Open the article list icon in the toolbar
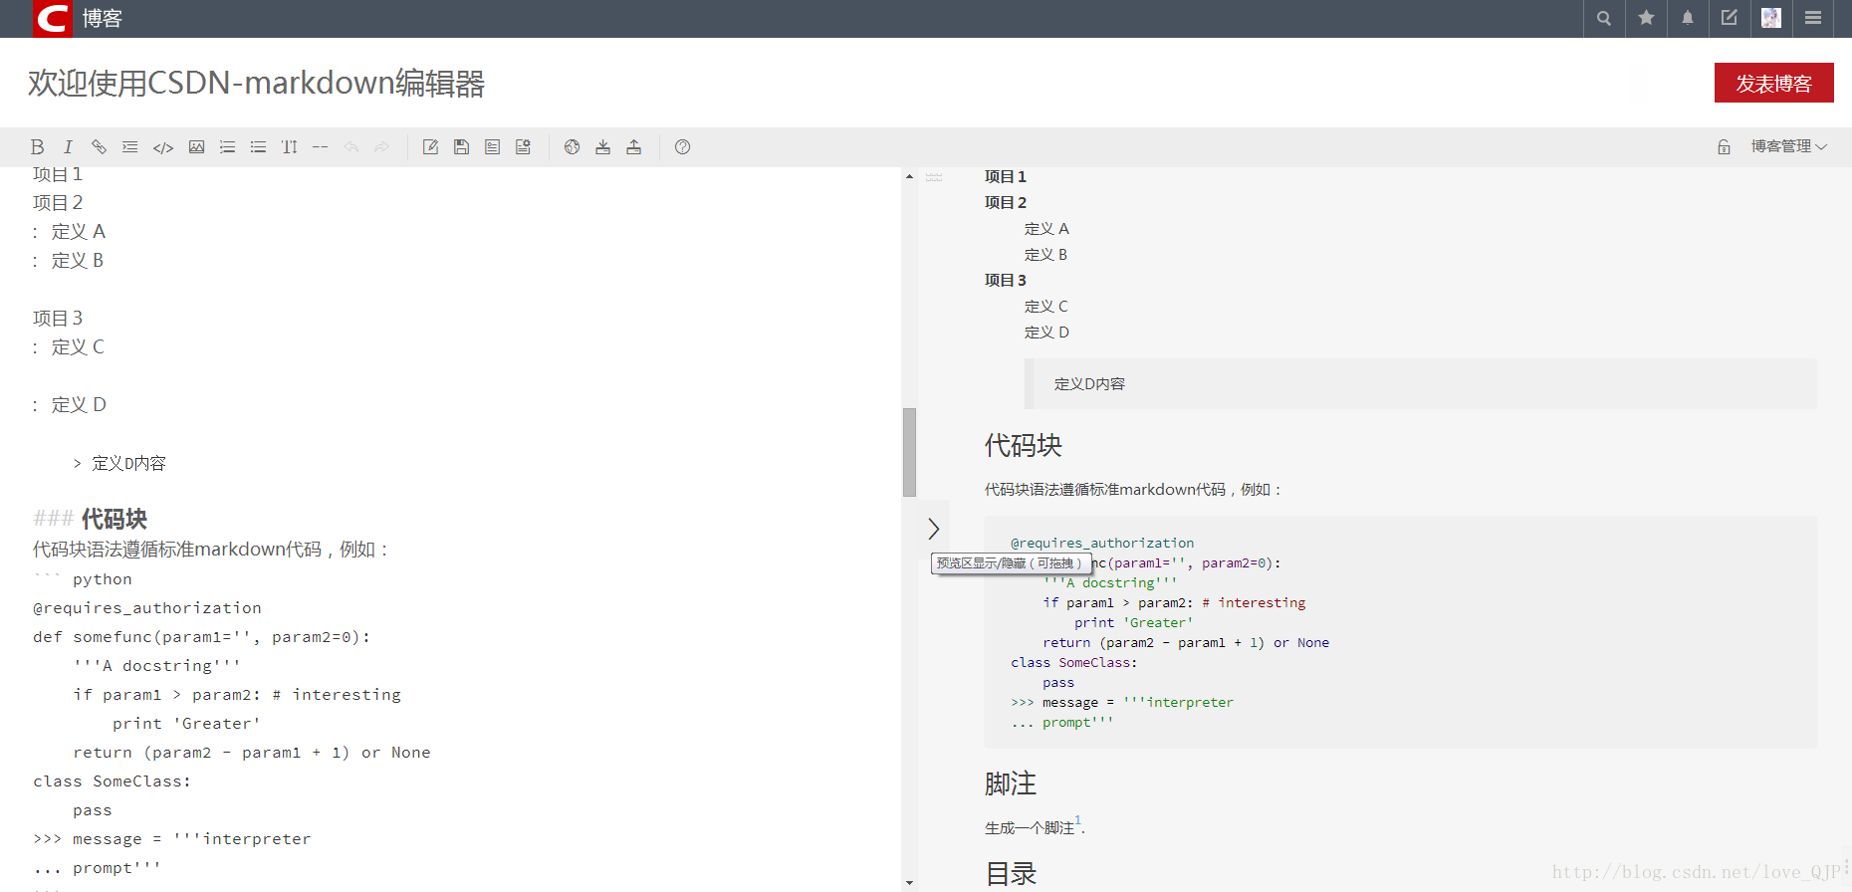This screenshot has width=1852, height=892. pyautogui.click(x=492, y=147)
